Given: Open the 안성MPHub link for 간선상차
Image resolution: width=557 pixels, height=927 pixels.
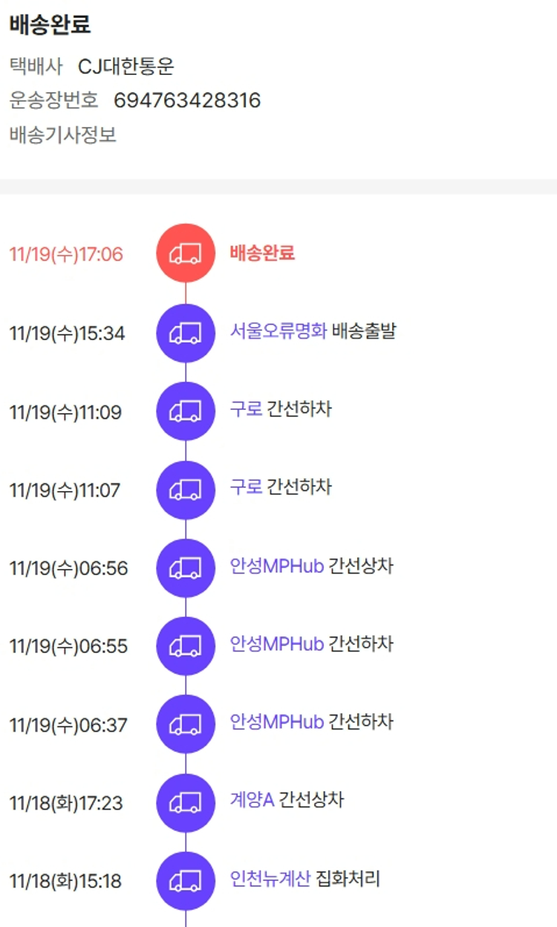Looking at the screenshot, I should (x=276, y=567).
